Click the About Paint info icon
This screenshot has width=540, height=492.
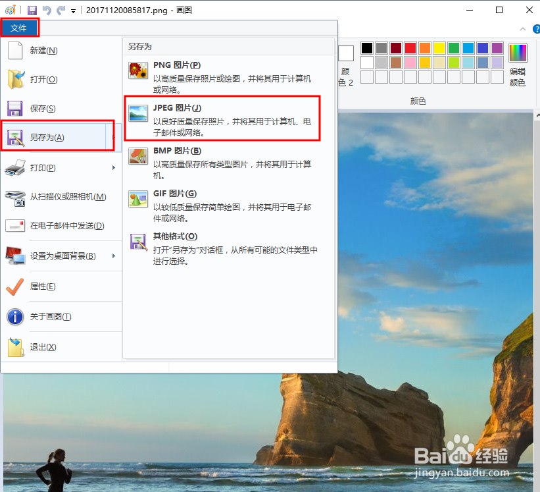tap(15, 317)
